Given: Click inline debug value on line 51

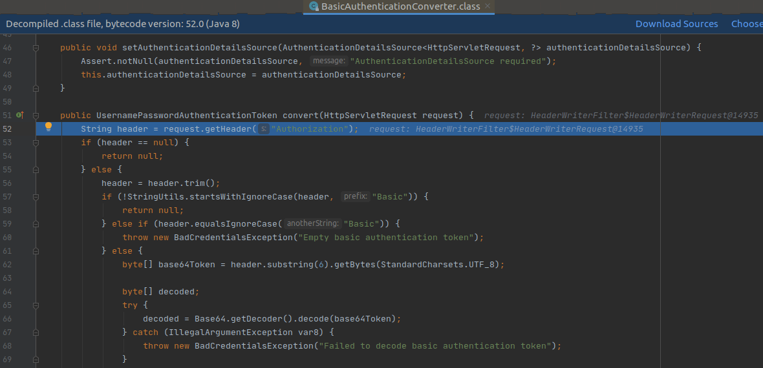Looking at the screenshot, I should tap(621, 116).
